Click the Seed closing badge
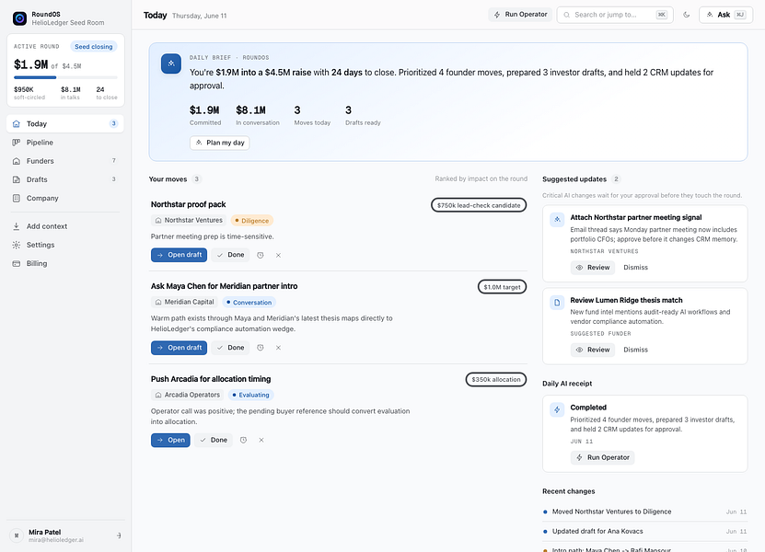Viewport: 765px width, 552px height. pos(94,47)
